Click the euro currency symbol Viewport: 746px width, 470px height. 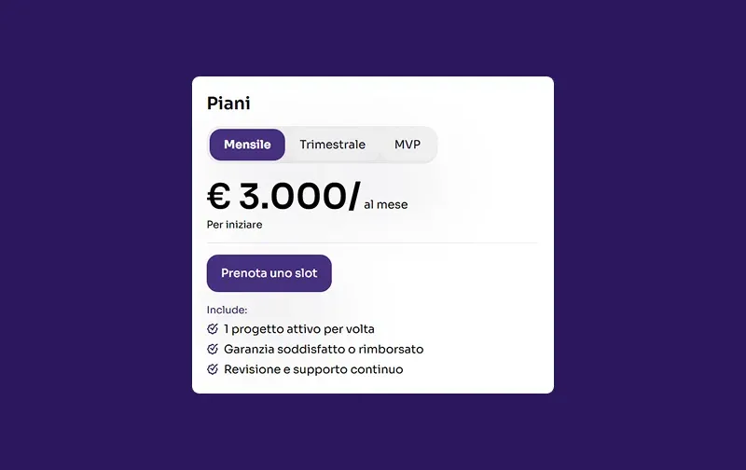point(218,197)
